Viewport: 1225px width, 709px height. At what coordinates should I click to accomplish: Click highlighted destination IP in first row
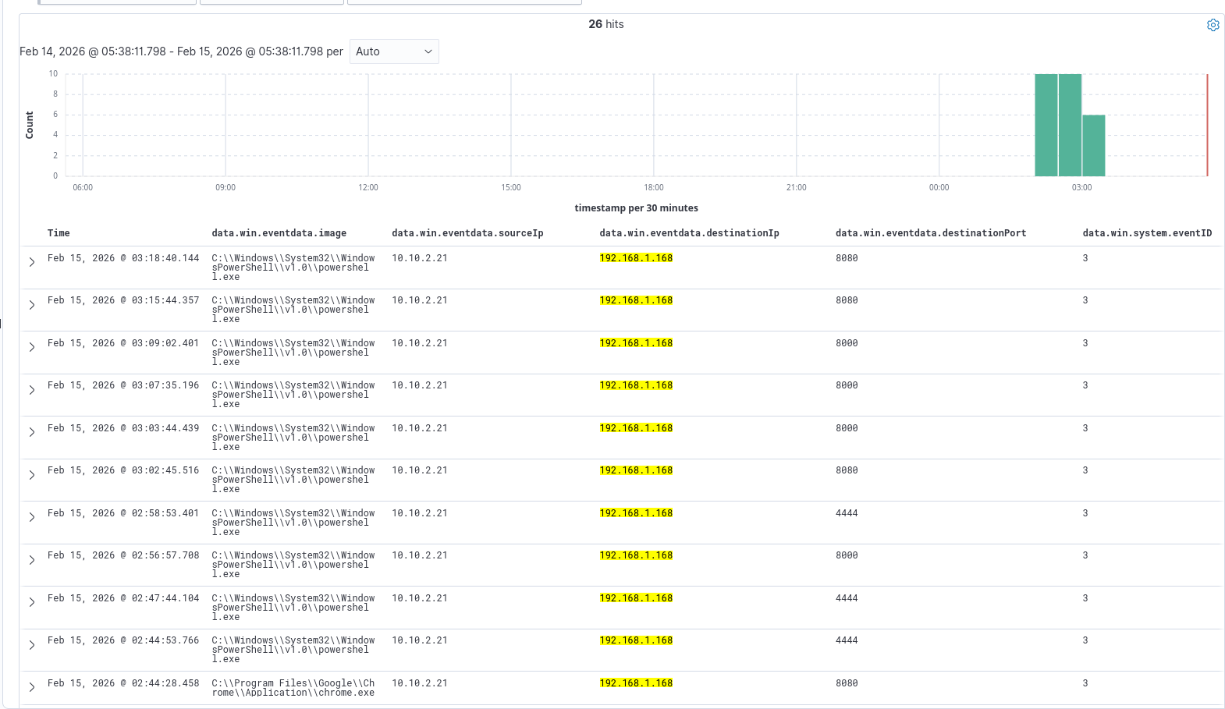636,258
